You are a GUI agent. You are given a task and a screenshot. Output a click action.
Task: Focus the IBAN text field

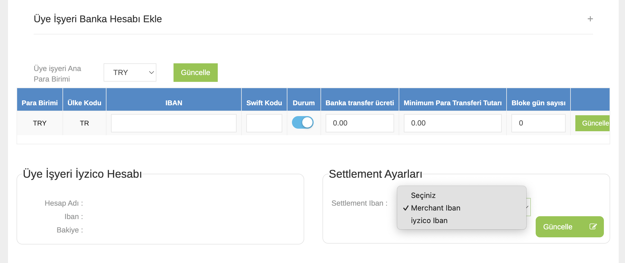(174, 123)
